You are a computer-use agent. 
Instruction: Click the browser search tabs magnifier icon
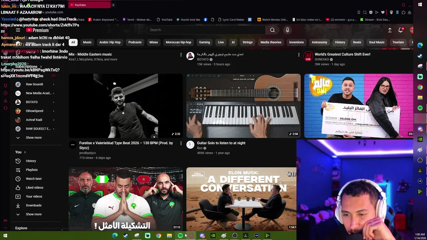(x=403, y=5)
